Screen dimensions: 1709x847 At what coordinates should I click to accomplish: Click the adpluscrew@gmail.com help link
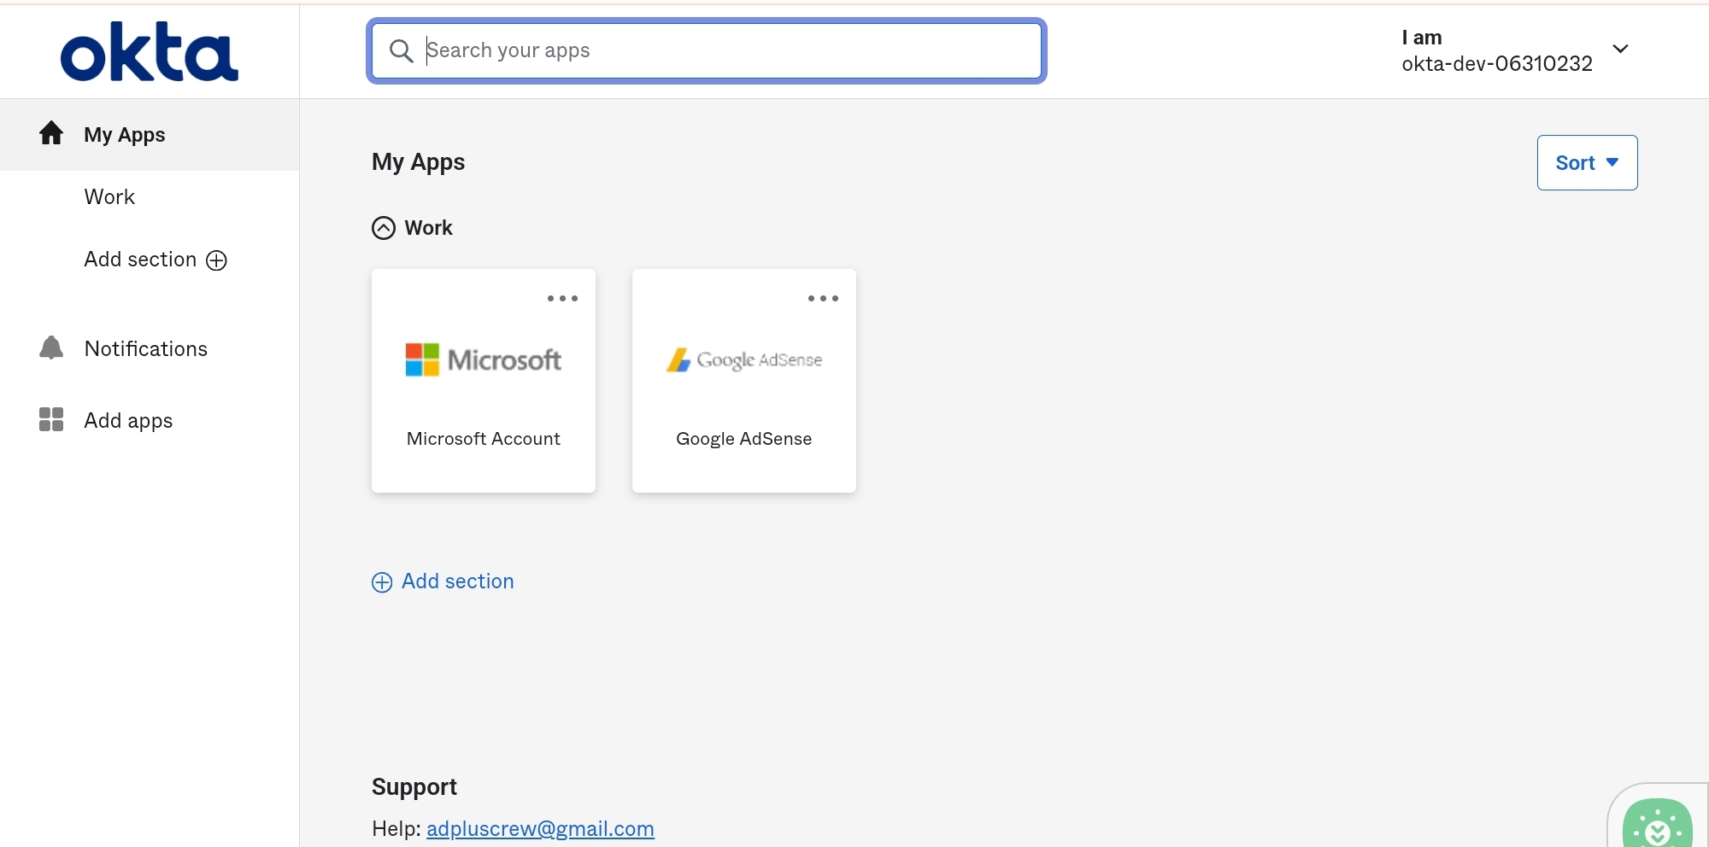coord(540,828)
